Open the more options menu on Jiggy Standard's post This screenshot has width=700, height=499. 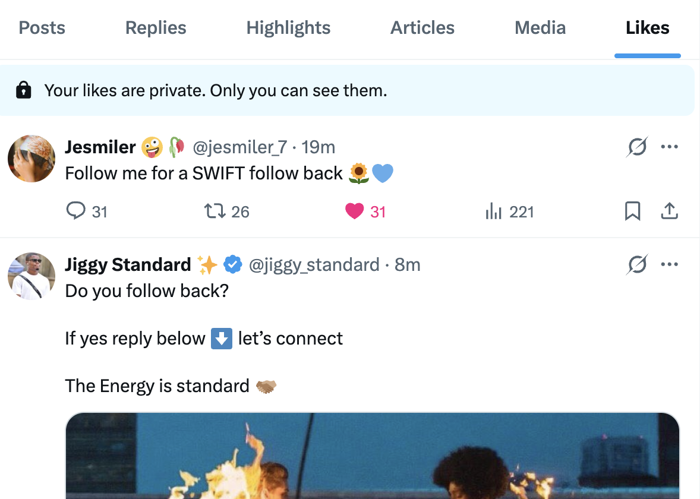click(x=670, y=264)
